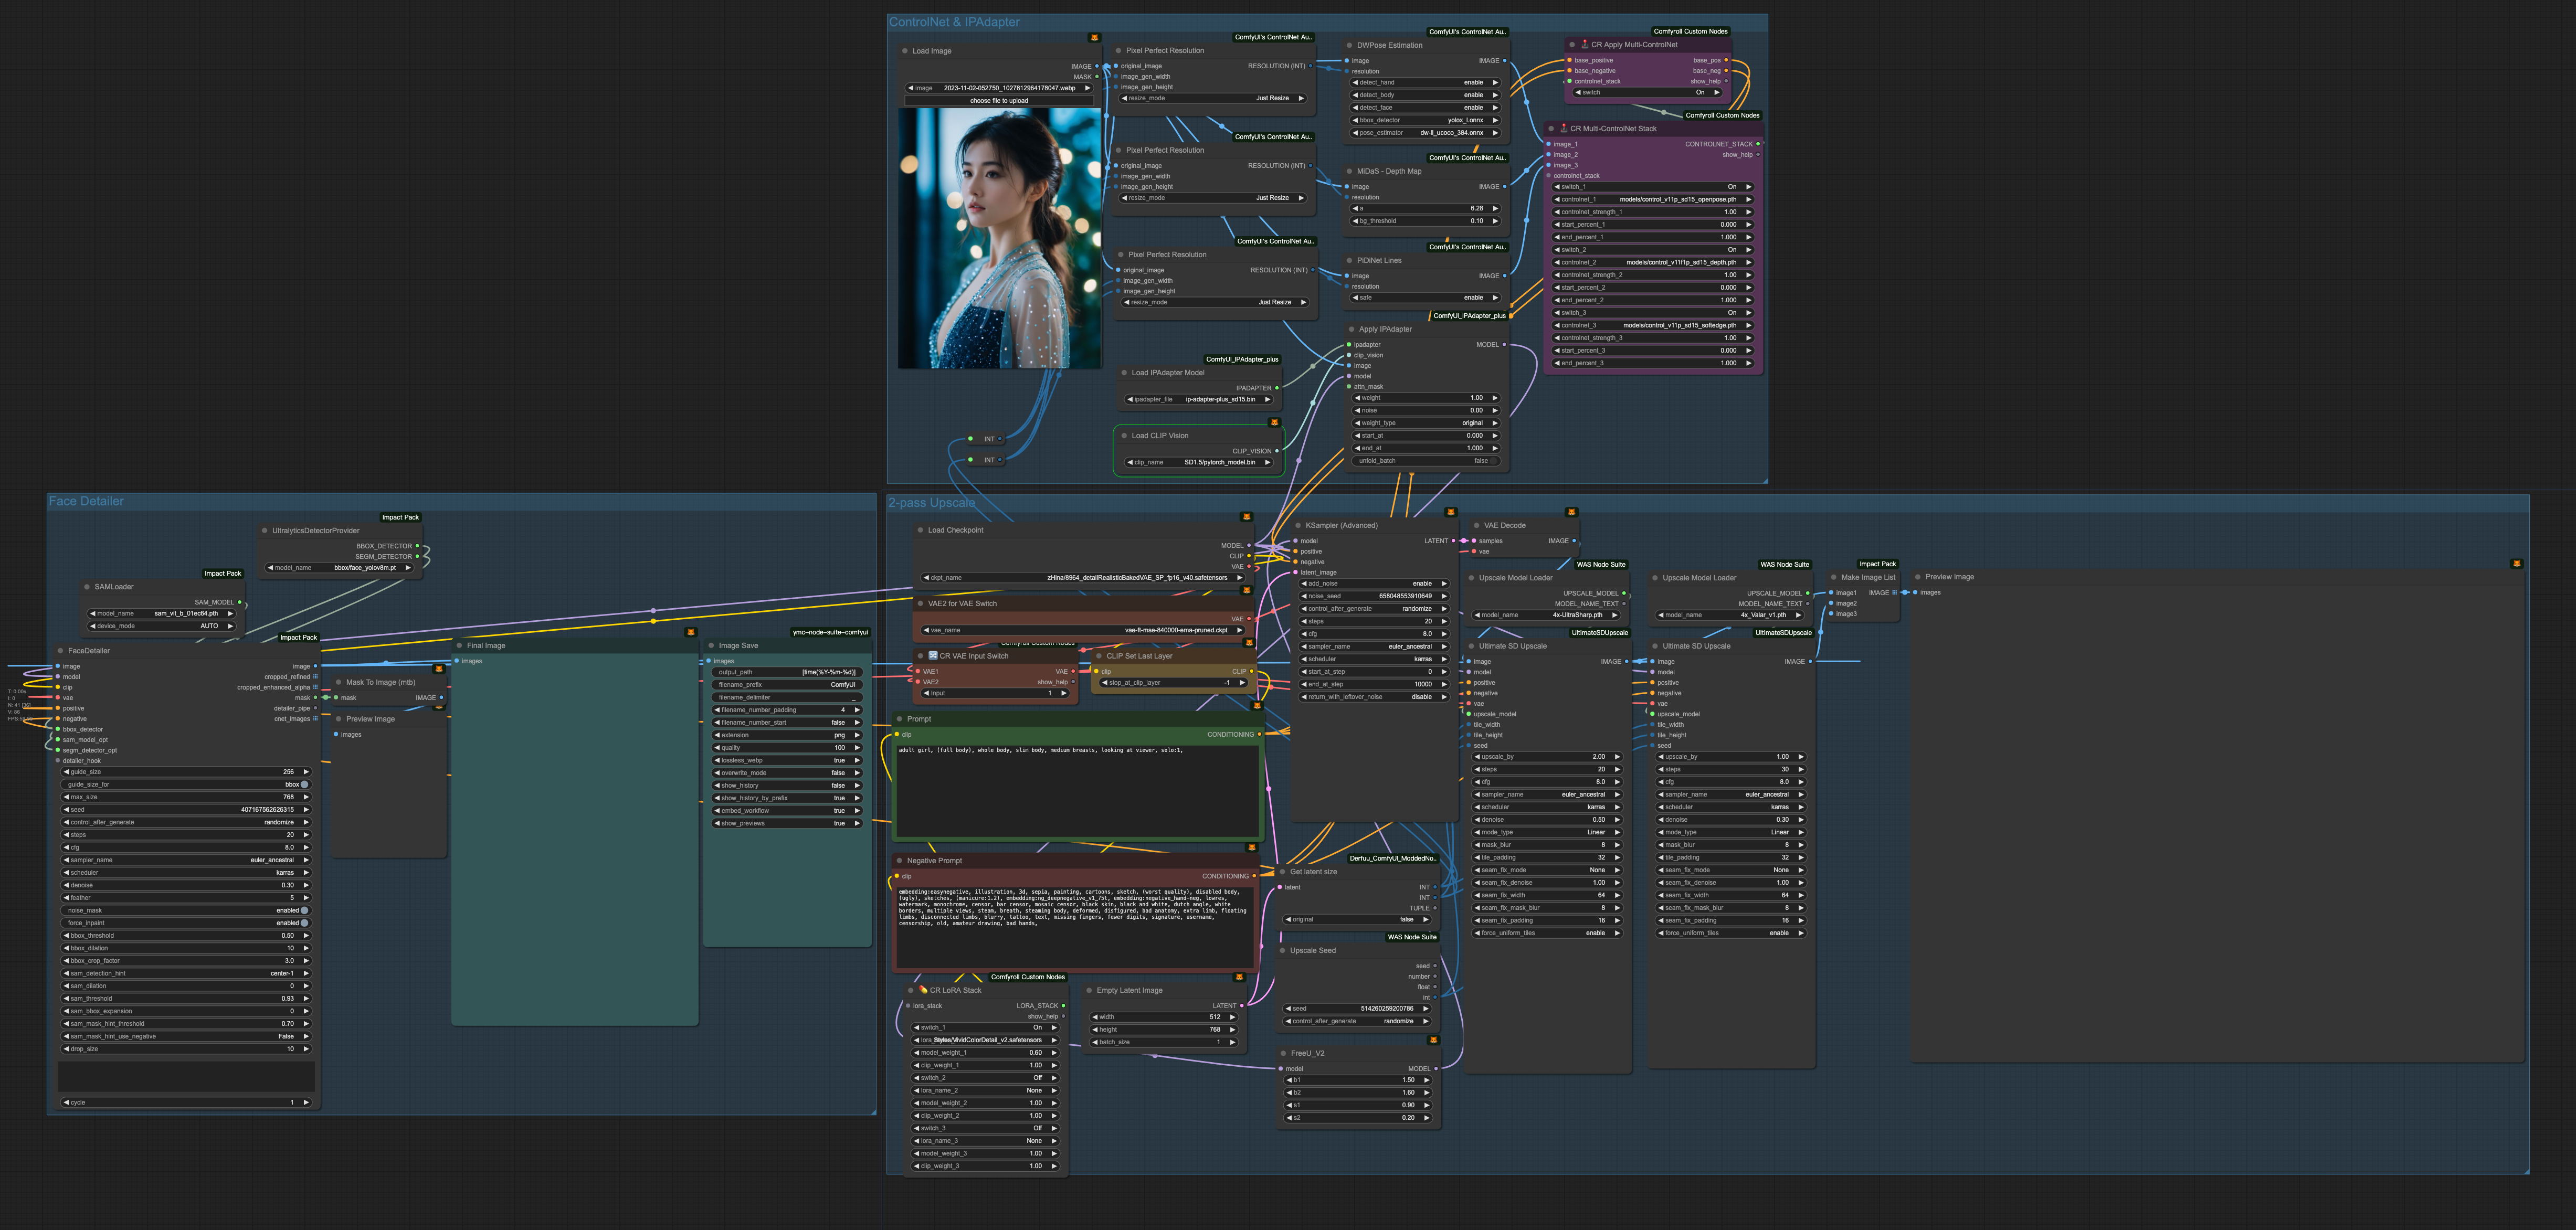Viewport: 2576px width, 1230px height.
Task: Click the Face Detailer group title
Action: tap(86, 501)
